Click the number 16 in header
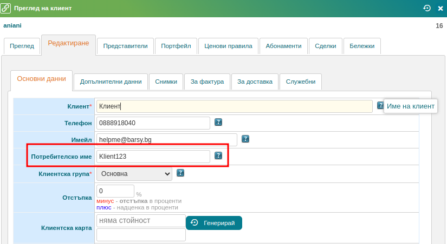The height and width of the screenshot is (244, 447). click(x=439, y=26)
